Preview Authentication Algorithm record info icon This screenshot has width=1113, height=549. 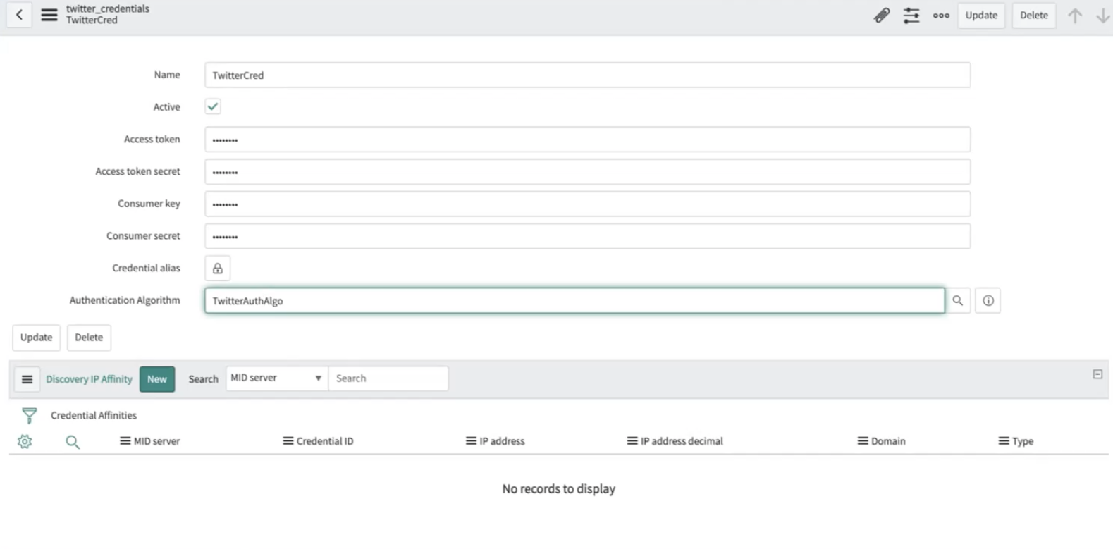click(988, 301)
